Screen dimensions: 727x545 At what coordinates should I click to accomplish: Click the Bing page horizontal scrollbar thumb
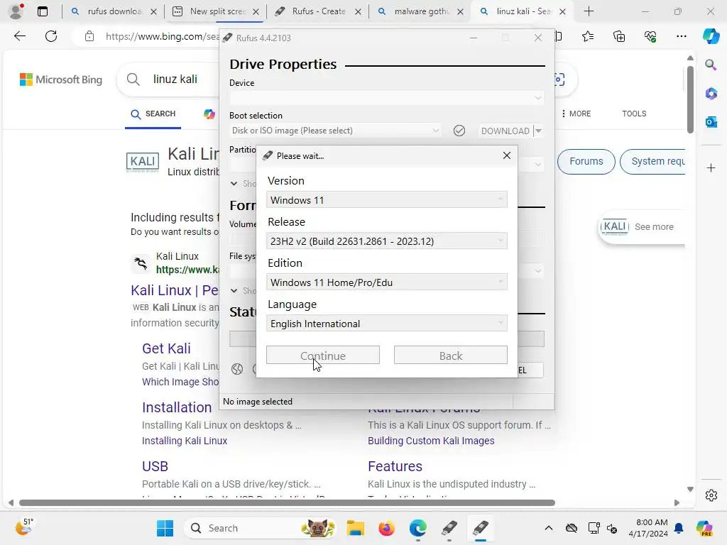tap(287, 503)
